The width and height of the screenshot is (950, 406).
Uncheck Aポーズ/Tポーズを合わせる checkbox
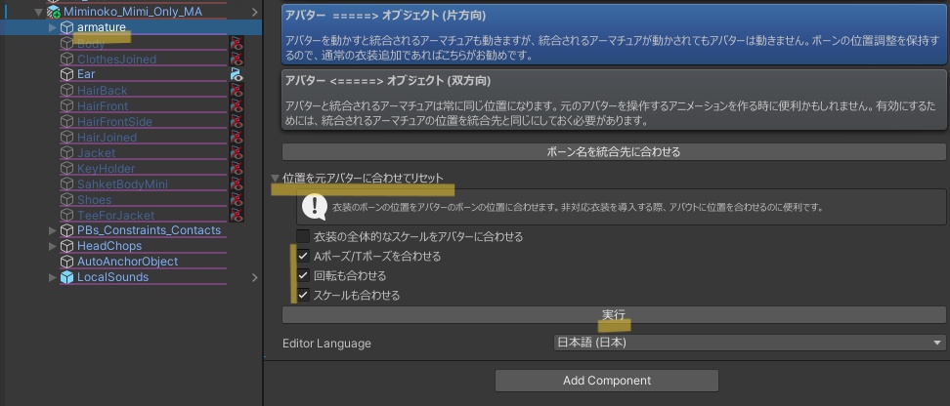pos(303,256)
